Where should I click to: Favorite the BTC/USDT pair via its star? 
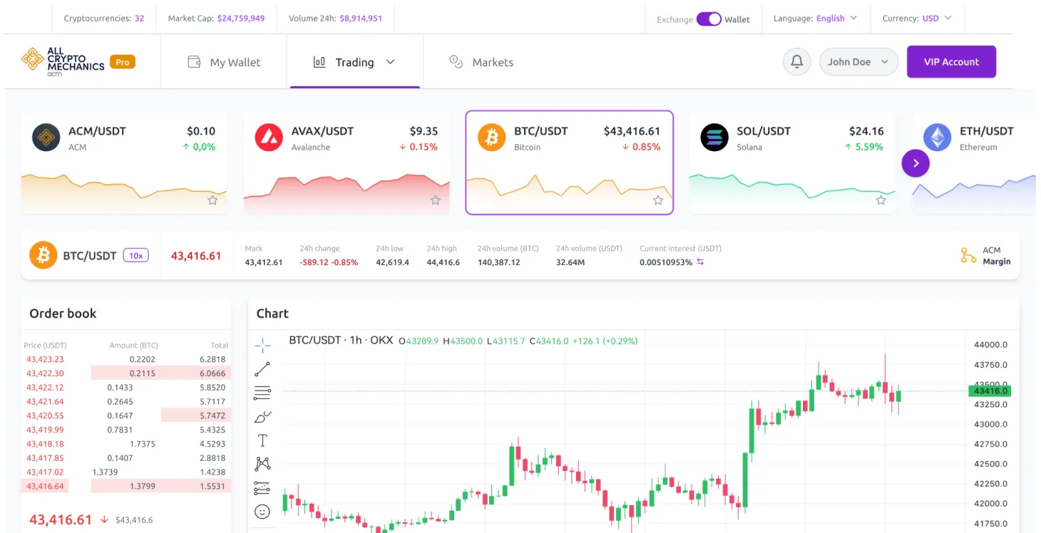(657, 201)
